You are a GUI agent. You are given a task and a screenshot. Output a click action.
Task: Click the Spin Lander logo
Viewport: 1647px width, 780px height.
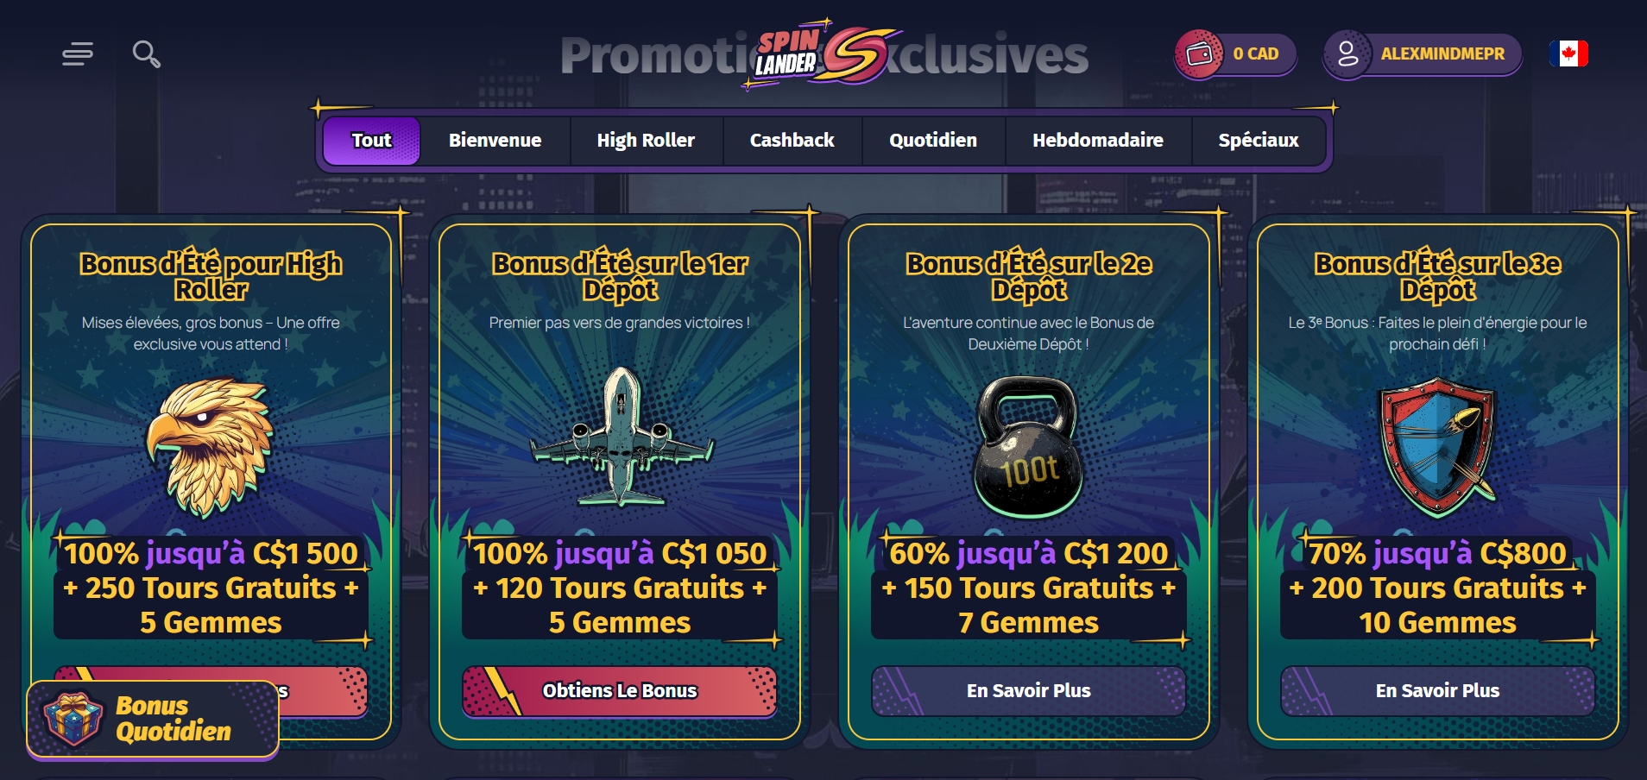coord(824,54)
